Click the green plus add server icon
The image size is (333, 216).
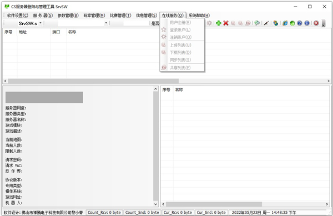(x=219, y=23)
